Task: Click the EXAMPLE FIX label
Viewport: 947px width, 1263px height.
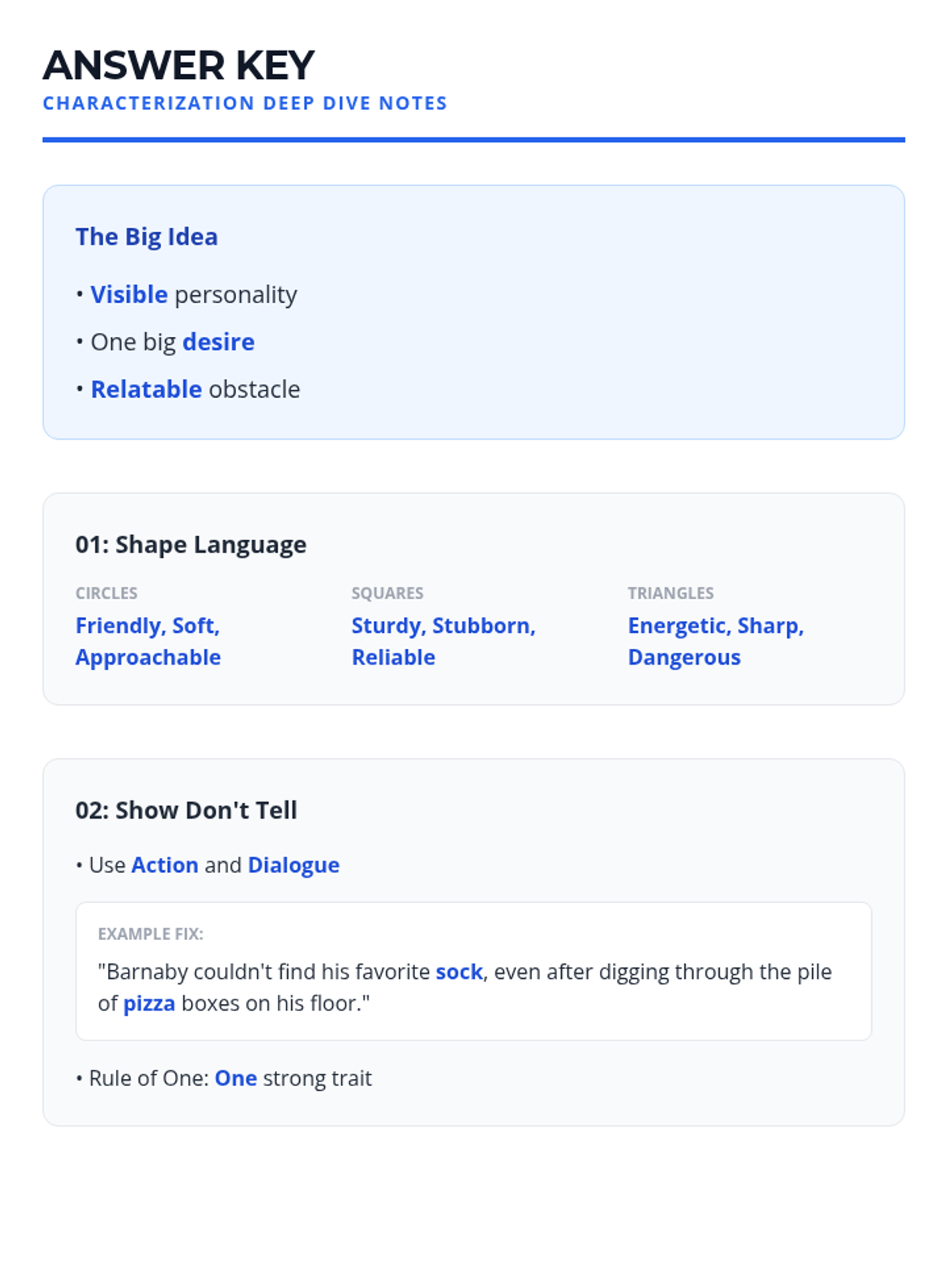Action: 151,934
